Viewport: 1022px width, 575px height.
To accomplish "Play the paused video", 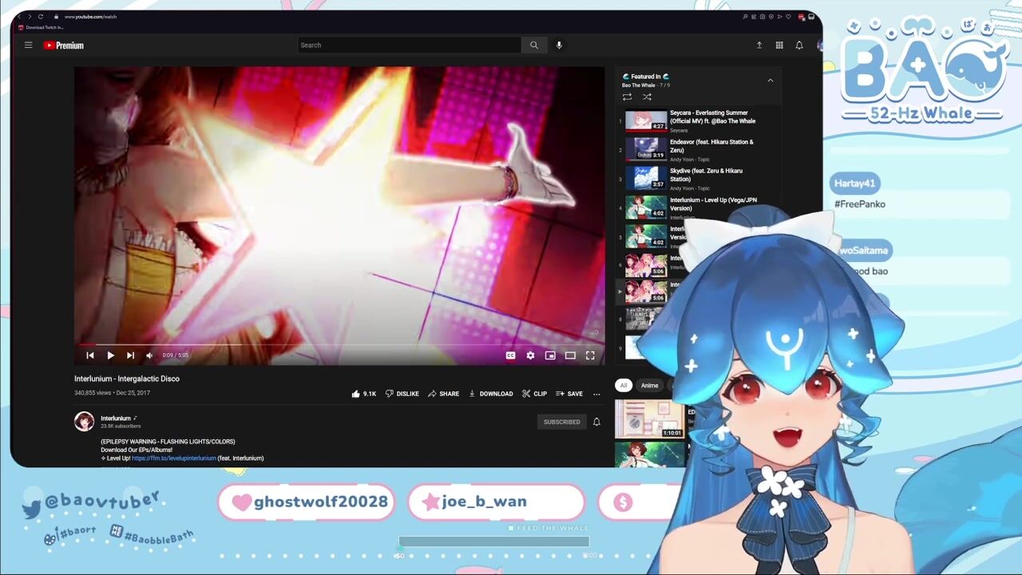I will click(110, 355).
